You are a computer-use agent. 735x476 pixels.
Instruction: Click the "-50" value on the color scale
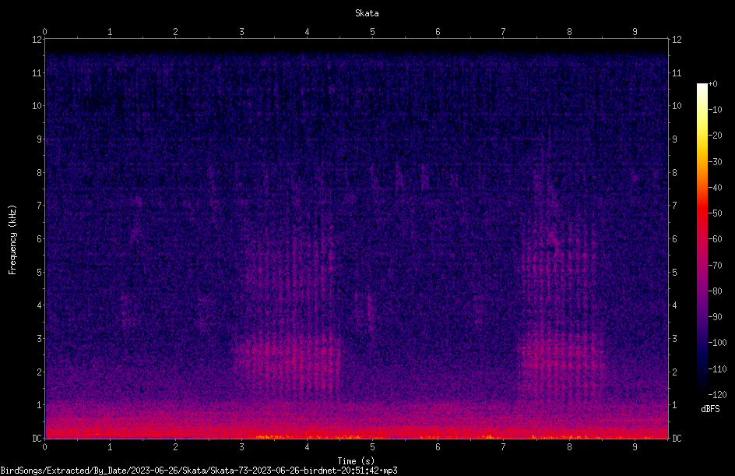click(715, 213)
